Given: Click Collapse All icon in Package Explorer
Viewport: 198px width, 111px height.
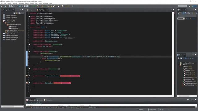Looking at the screenshot, I should click(x=14, y=13).
